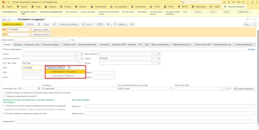Enable Разрешена доверительная приемка checkbox
This screenshot has height=130, width=259.
(4, 96)
